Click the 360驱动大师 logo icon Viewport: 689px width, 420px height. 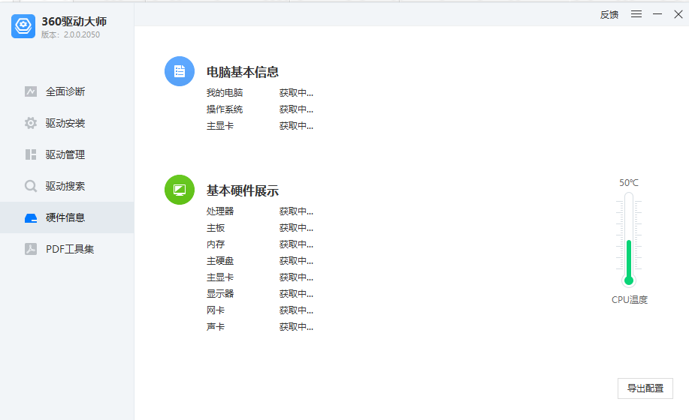(x=23, y=26)
